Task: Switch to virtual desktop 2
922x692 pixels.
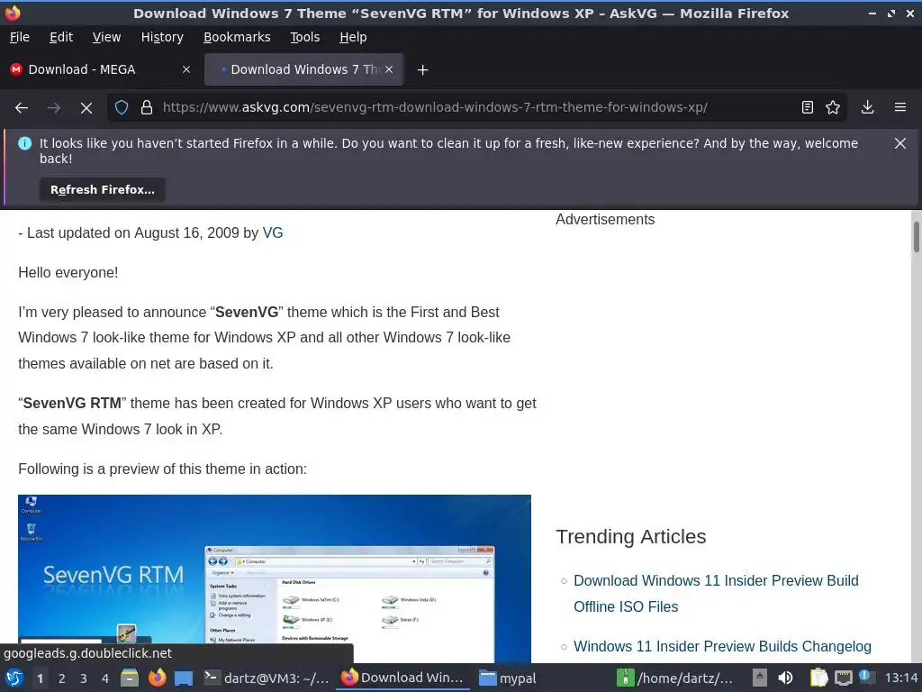Action: 62,678
